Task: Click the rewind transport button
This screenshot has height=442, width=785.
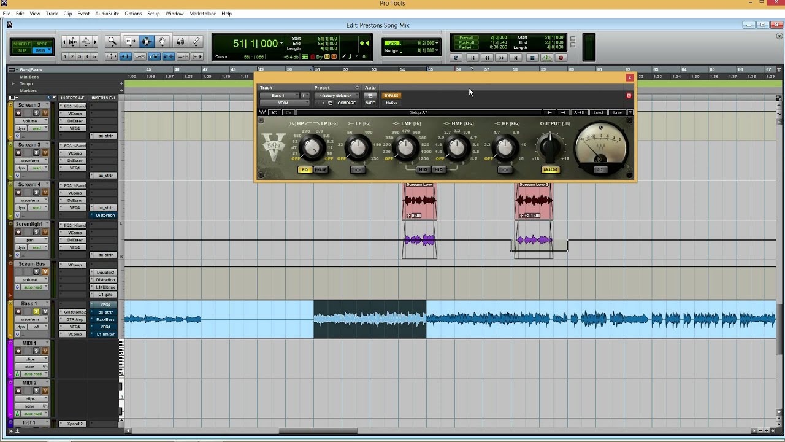Action: pos(487,58)
